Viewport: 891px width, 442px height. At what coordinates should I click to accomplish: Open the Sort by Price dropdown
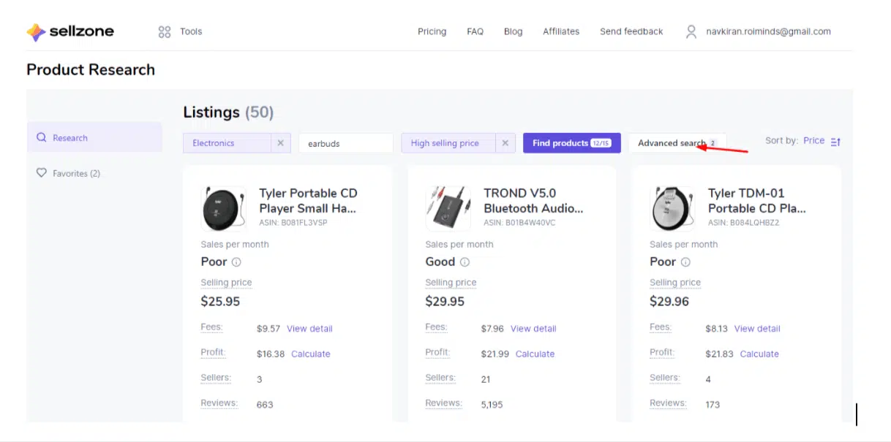click(x=813, y=140)
